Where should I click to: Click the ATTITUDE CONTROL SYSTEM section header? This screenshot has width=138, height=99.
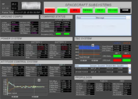pos(37,62)
